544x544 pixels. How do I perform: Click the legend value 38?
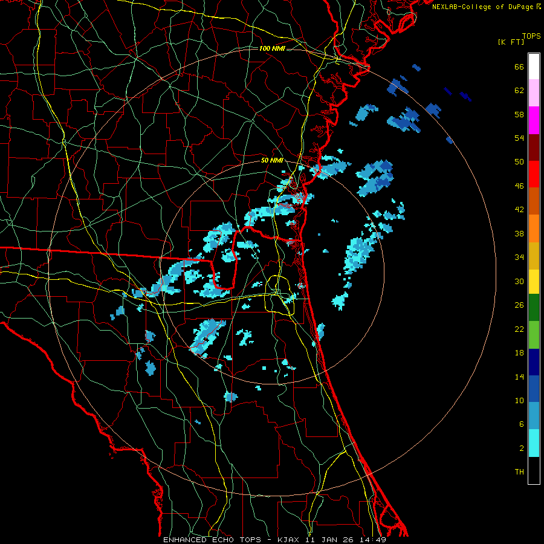[519, 233]
